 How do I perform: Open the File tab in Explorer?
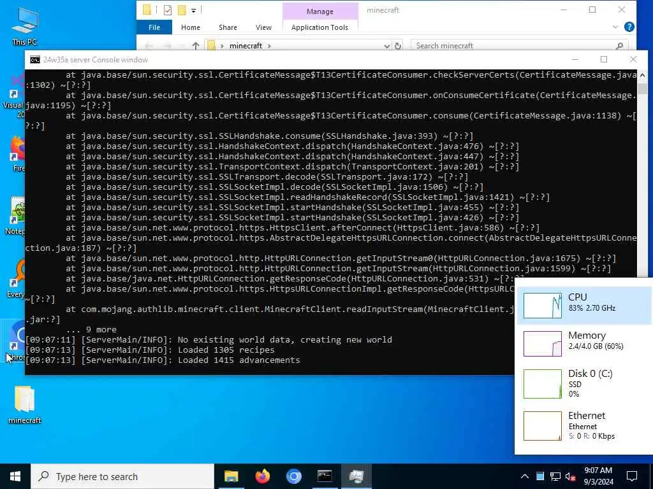click(x=154, y=27)
